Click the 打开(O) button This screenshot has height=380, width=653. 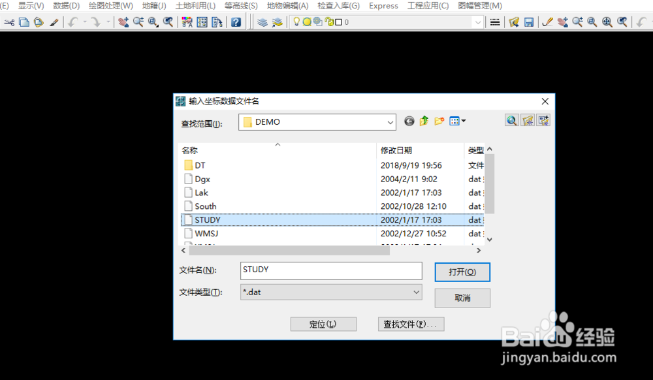[462, 272]
